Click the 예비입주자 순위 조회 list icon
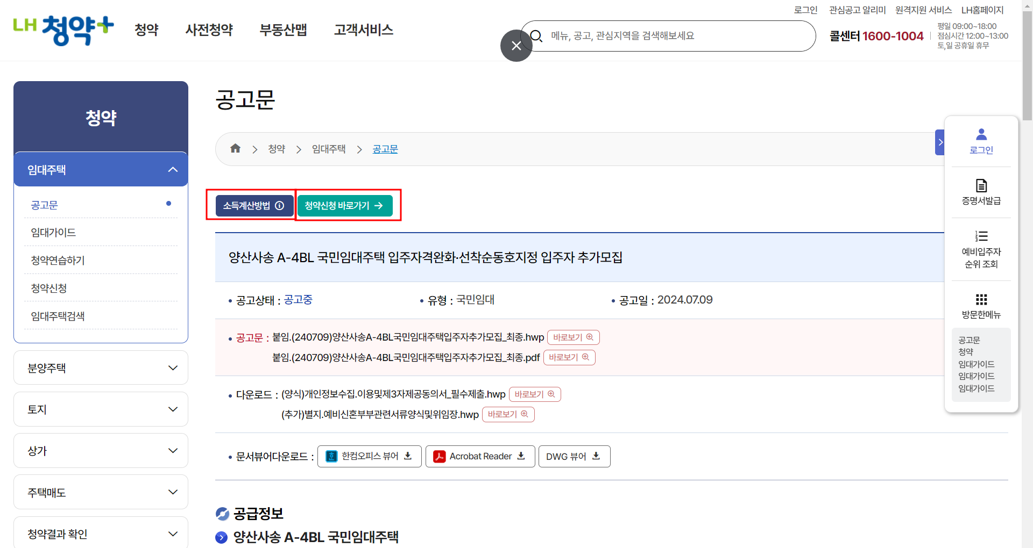Image resolution: width=1033 pixels, height=548 pixels. tap(981, 236)
